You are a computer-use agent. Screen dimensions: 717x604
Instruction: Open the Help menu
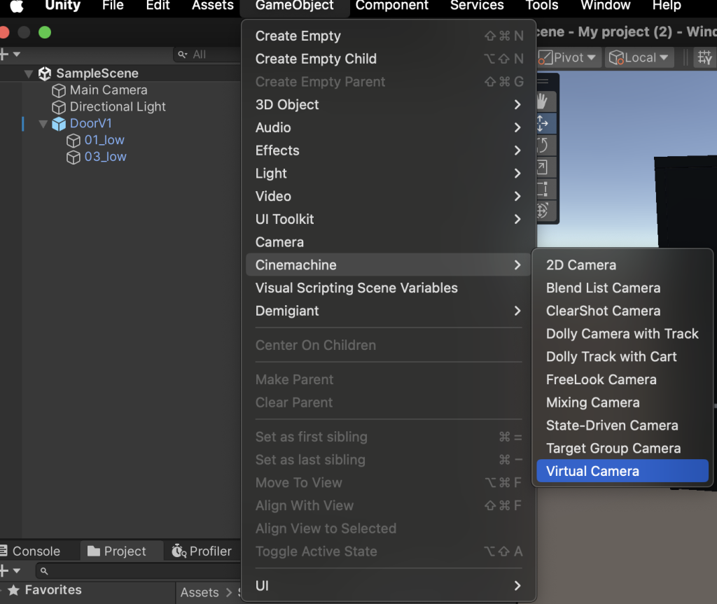(667, 6)
